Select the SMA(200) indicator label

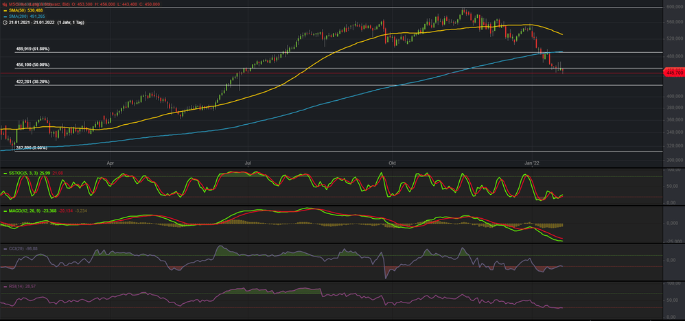pos(18,16)
